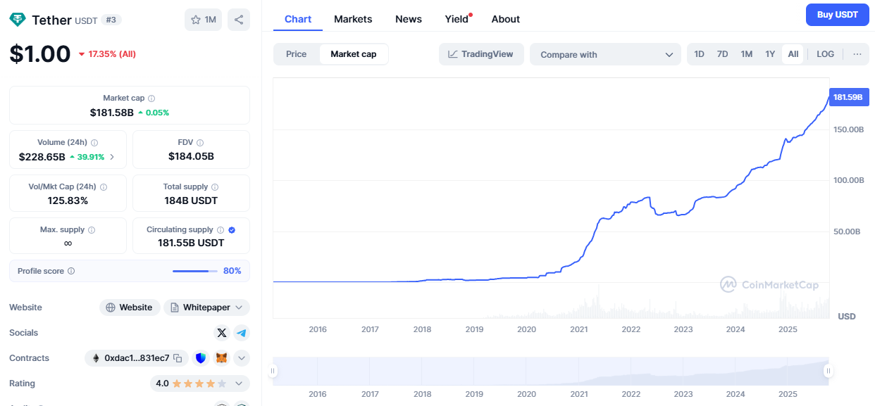Open the Tether Website link
This screenshot has height=406, width=875.
130,307
